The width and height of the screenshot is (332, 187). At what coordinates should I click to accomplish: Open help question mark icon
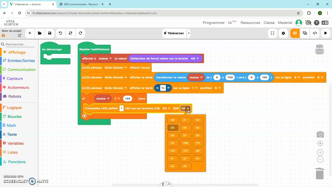pos(316,23)
